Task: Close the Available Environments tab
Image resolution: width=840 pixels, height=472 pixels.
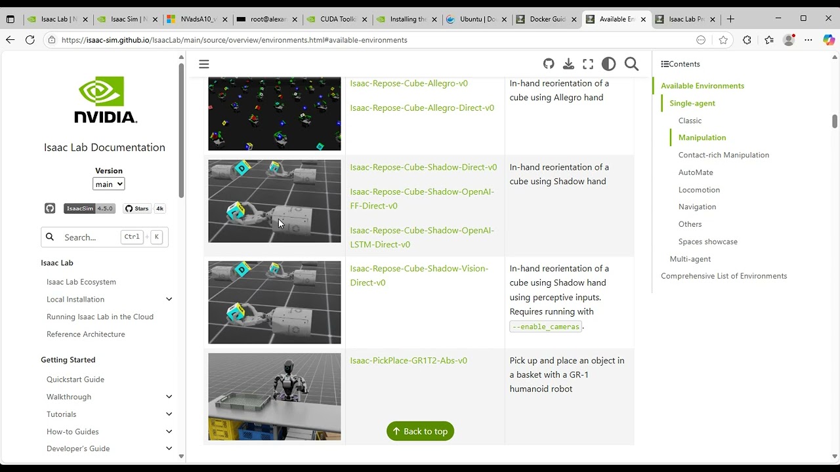Action: tap(643, 19)
